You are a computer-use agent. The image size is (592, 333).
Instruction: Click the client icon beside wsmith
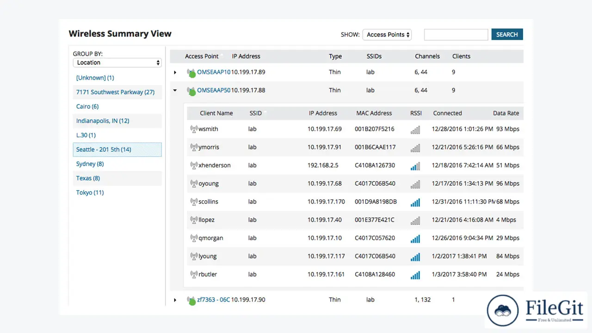pos(194,129)
